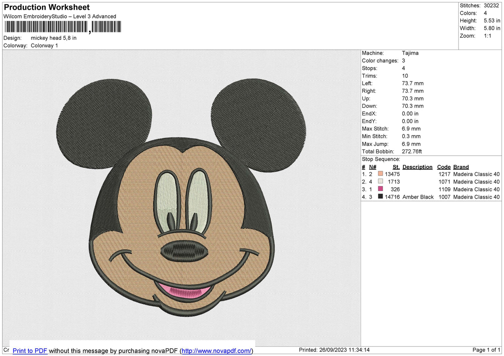Follow the http://www.novapdf.com/ hyperlink
The height and width of the screenshot is (356, 504).
(x=217, y=351)
